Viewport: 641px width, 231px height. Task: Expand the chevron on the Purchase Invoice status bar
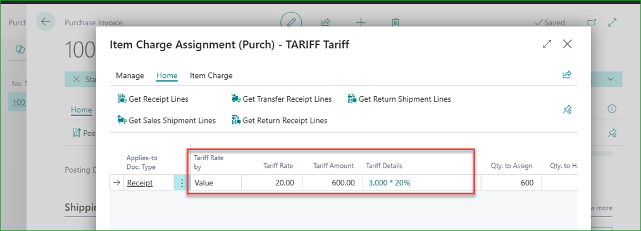click(611, 79)
